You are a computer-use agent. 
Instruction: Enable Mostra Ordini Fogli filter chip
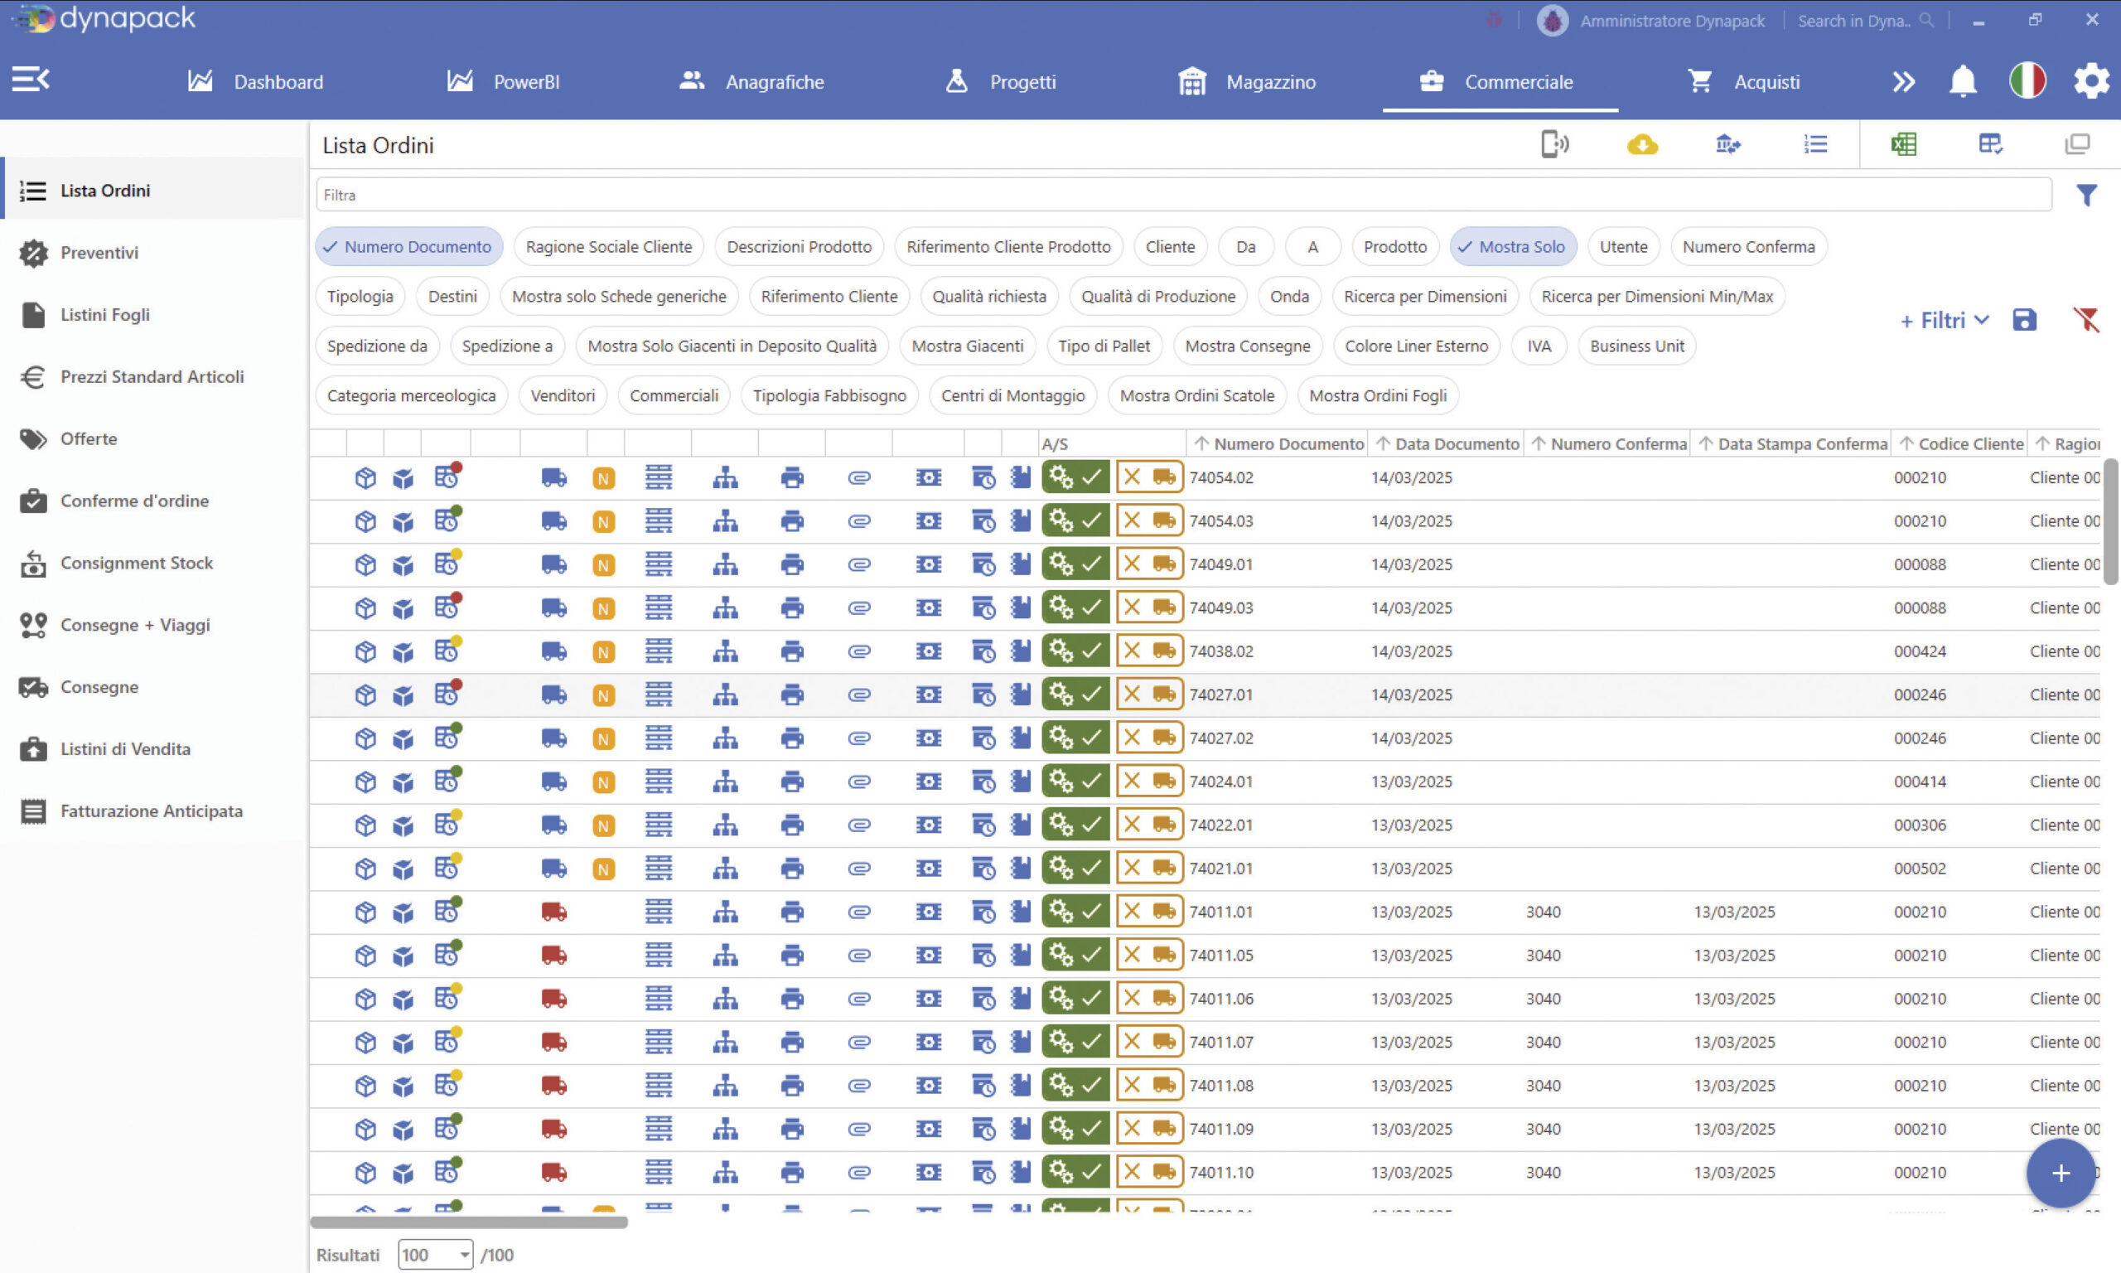pyautogui.click(x=1378, y=396)
